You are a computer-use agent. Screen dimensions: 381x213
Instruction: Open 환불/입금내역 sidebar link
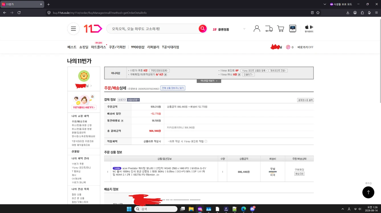[79, 133]
